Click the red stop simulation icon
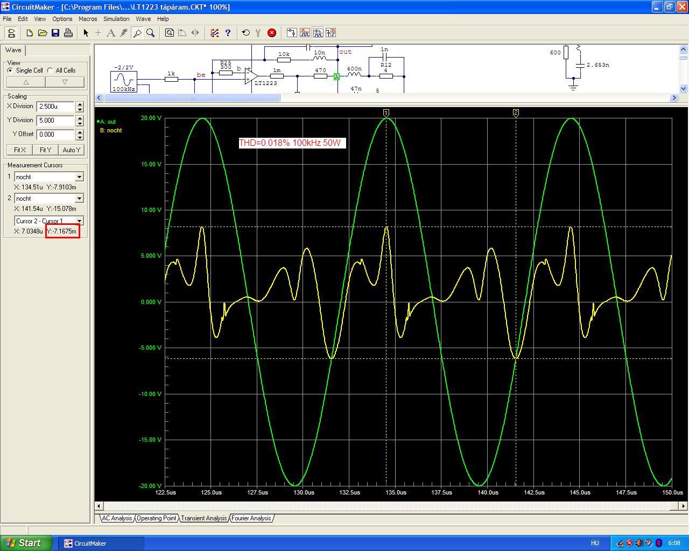This screenshot has width=689, height=551. pos(272,33)
